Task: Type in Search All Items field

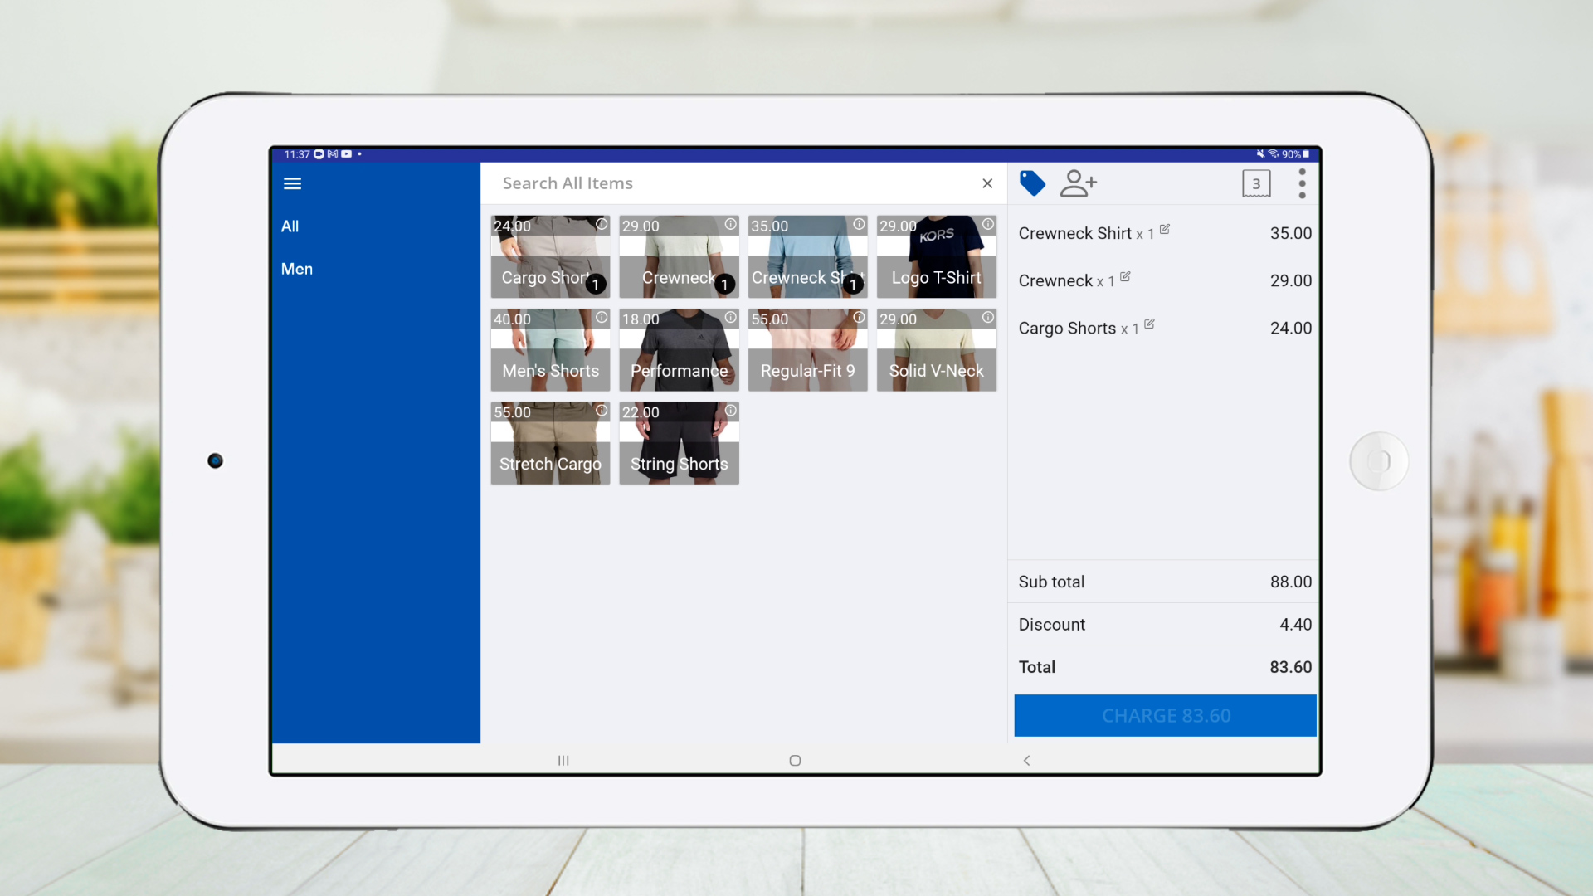Action: coord(730,183)
